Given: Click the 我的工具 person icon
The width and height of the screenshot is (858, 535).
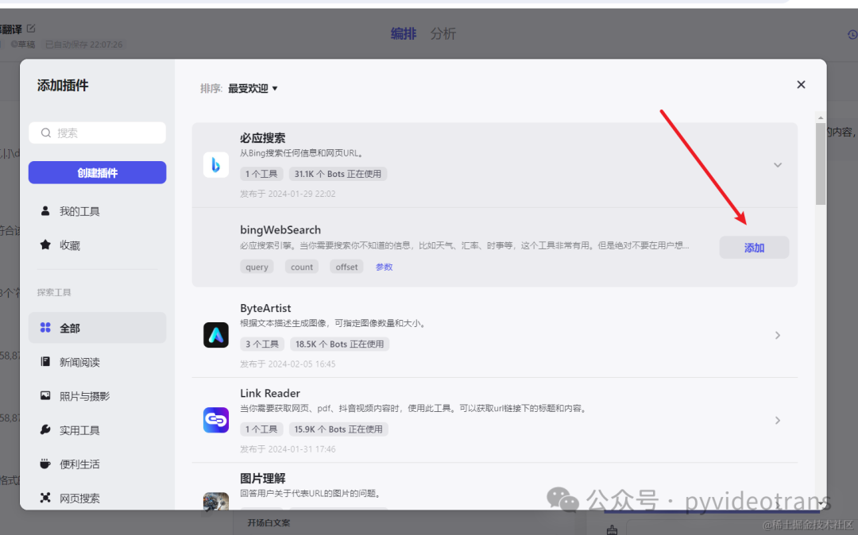Looking at the screenshot, I should tap(45, 211).
